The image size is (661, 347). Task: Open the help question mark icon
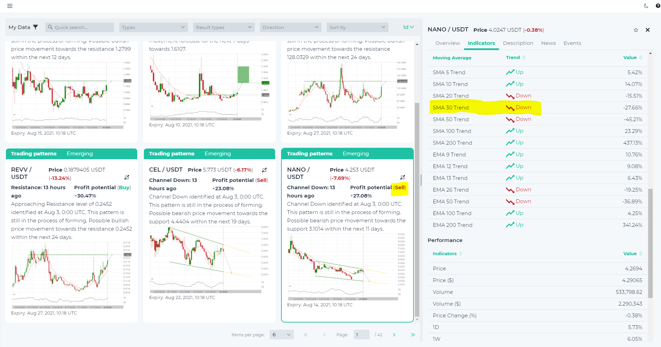pos(658,6)
